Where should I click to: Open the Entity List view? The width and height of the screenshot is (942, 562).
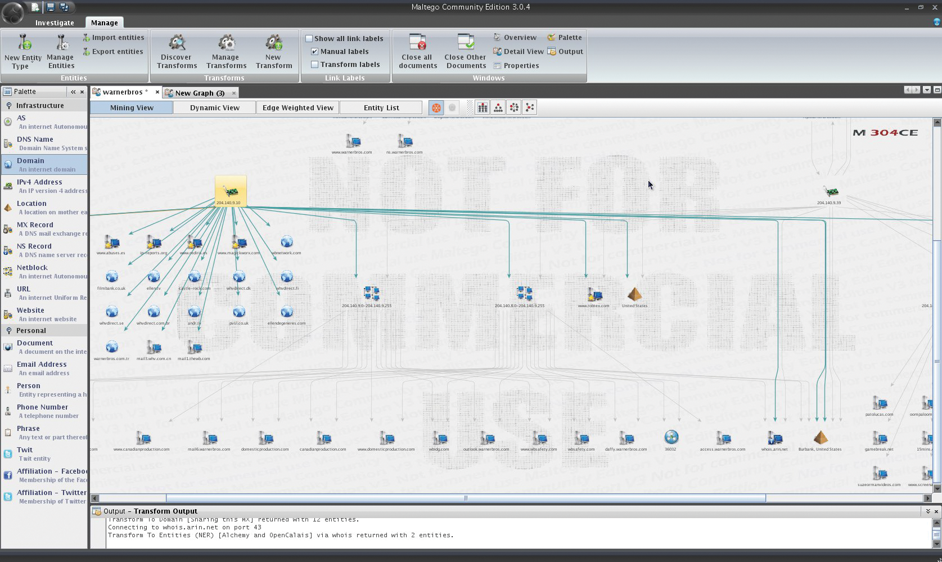[x=381, y=107]
